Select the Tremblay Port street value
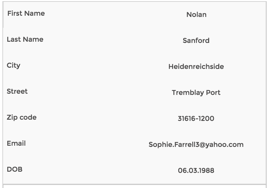 pyautogui.click(x=196, y=93)
